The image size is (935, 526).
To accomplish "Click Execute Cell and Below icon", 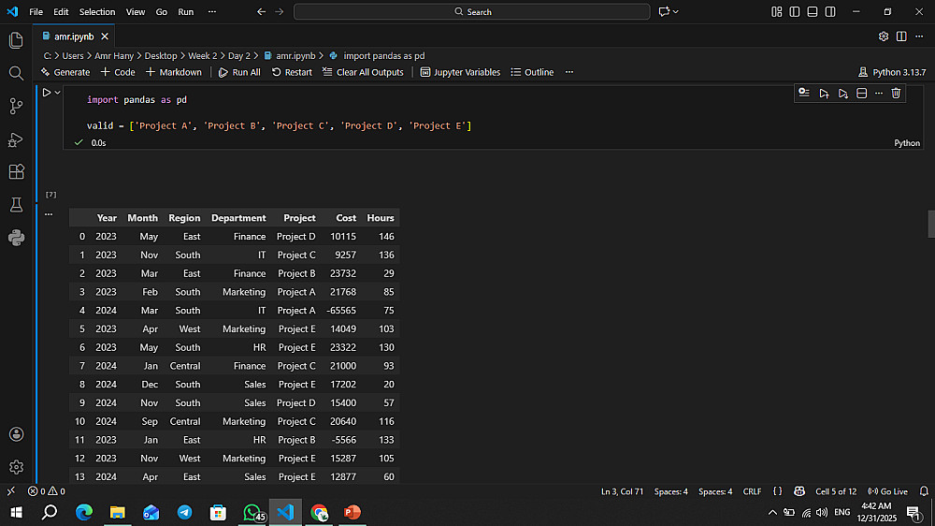I will pos(843,94).
